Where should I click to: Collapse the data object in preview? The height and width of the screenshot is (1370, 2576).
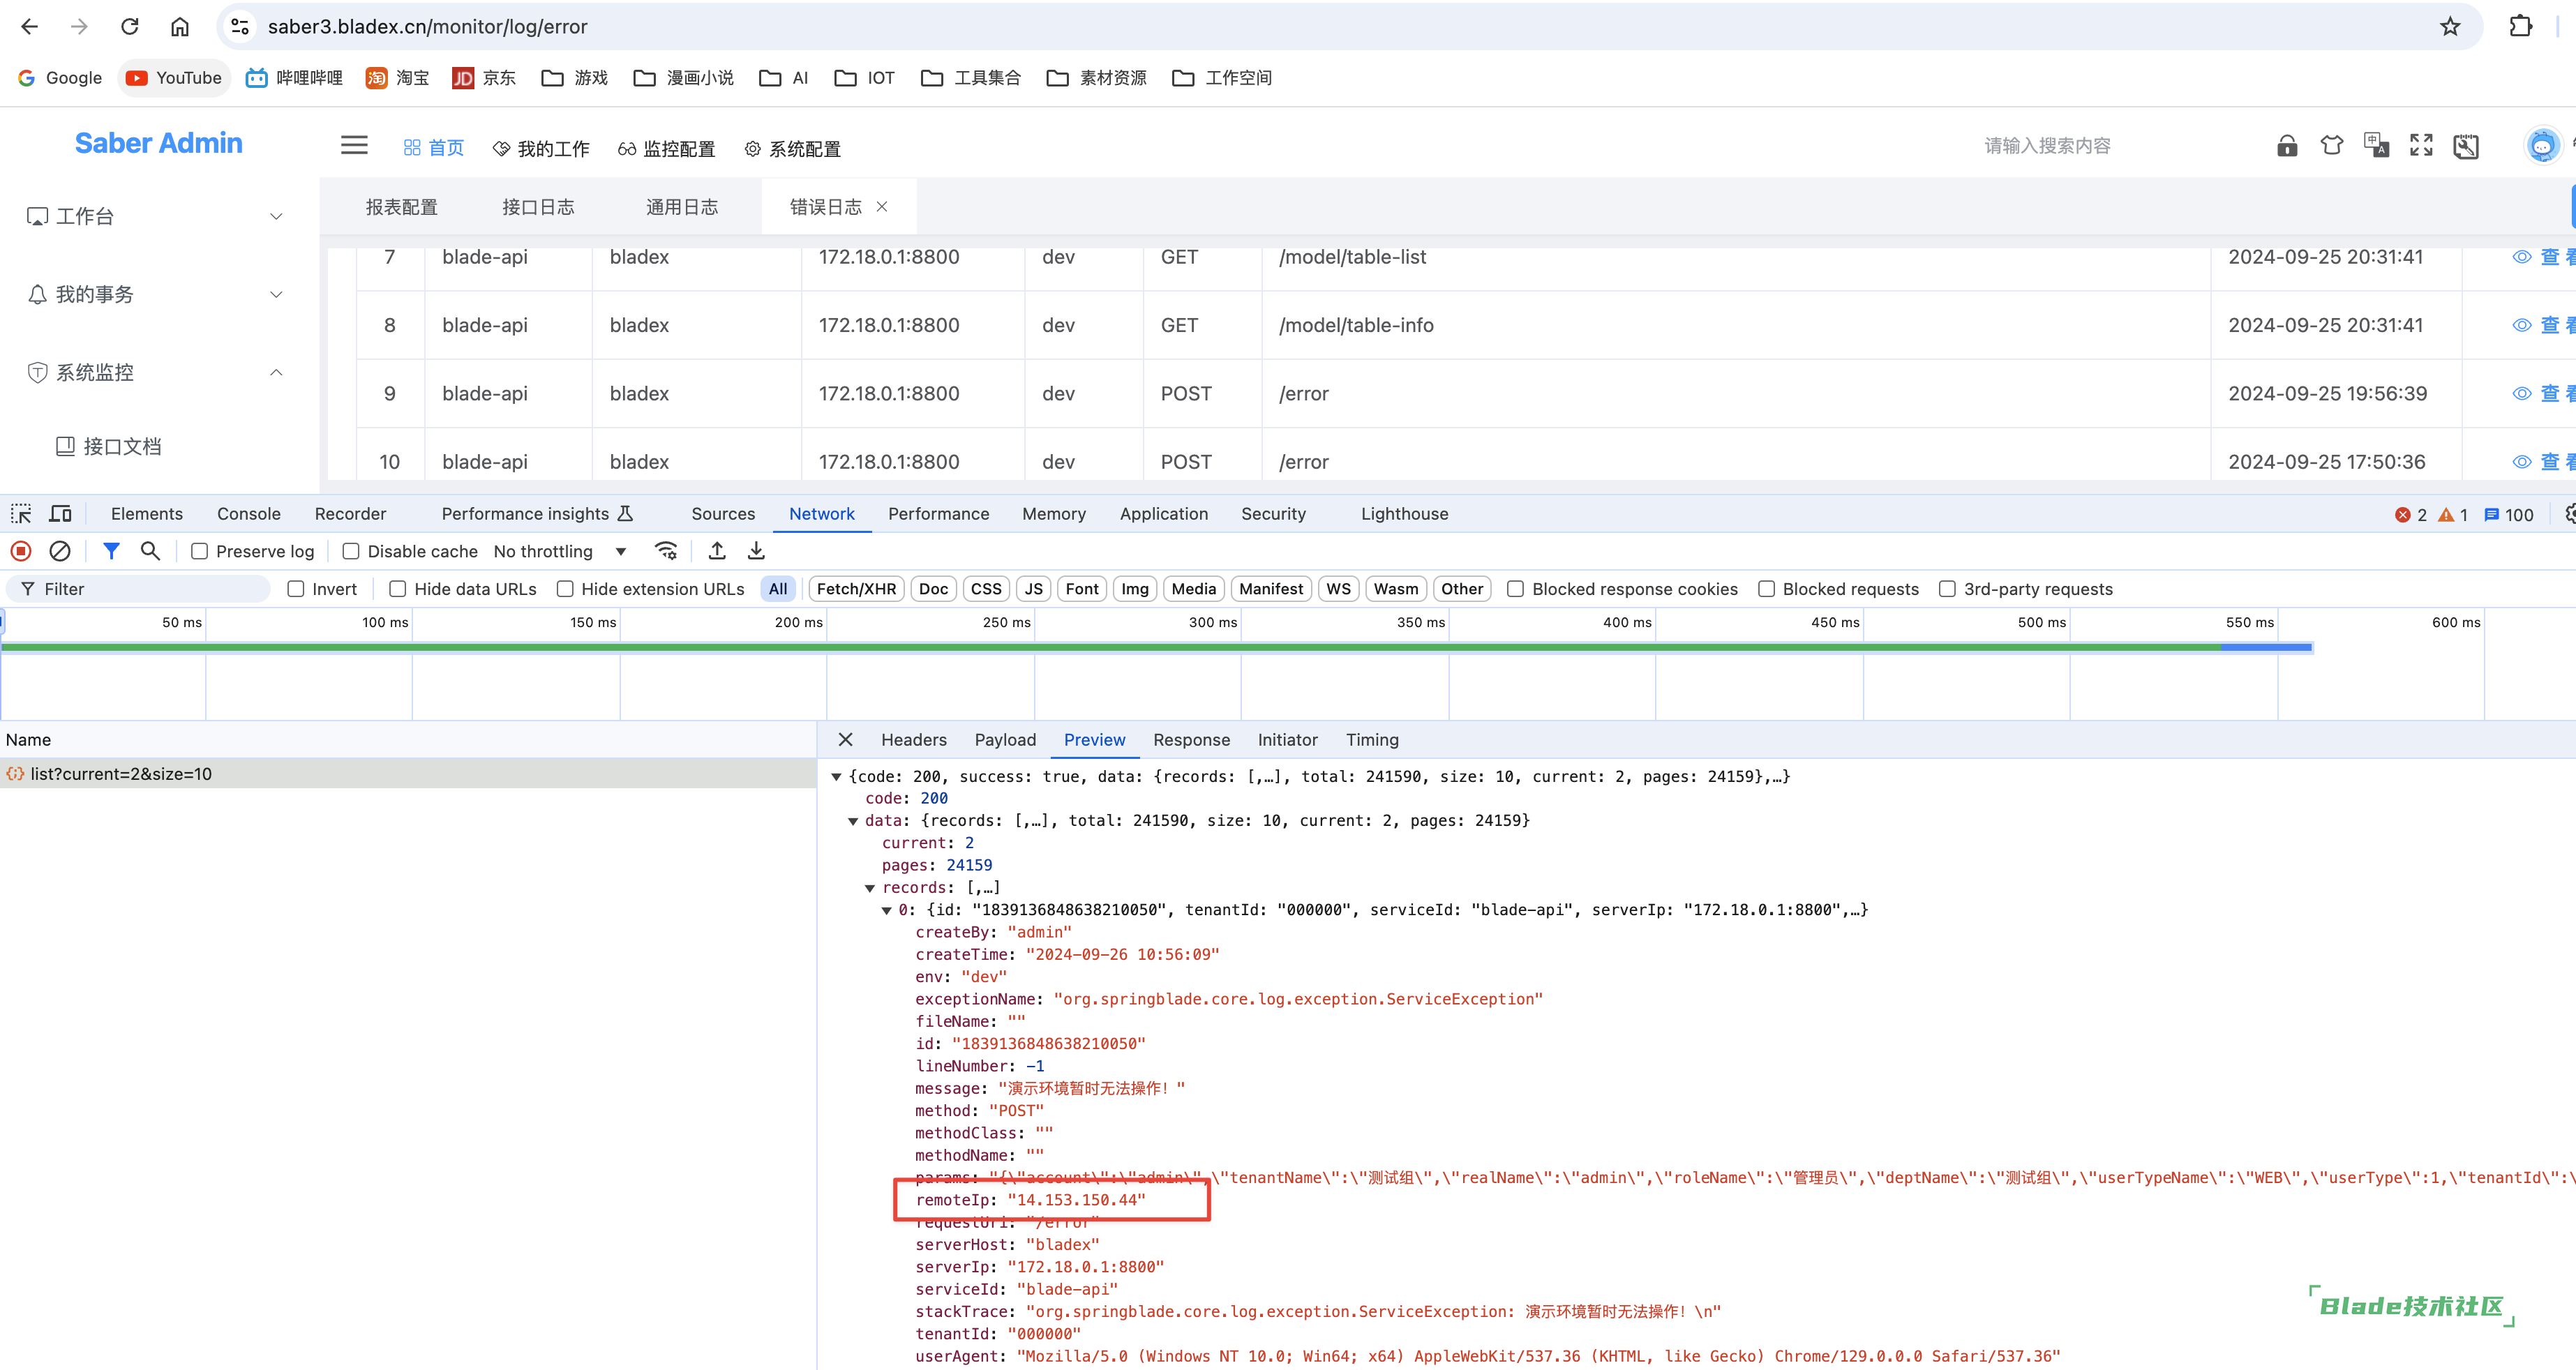(x=853, y=821)
